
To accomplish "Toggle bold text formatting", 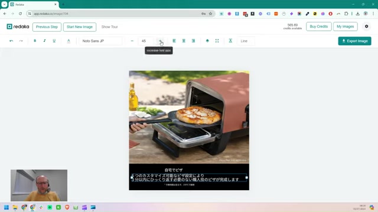I will [x=35, y=41].
